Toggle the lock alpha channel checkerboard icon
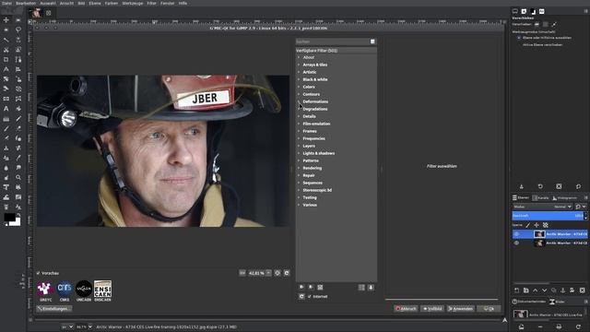This screenshot has width=590, height=332. point(545,225)
